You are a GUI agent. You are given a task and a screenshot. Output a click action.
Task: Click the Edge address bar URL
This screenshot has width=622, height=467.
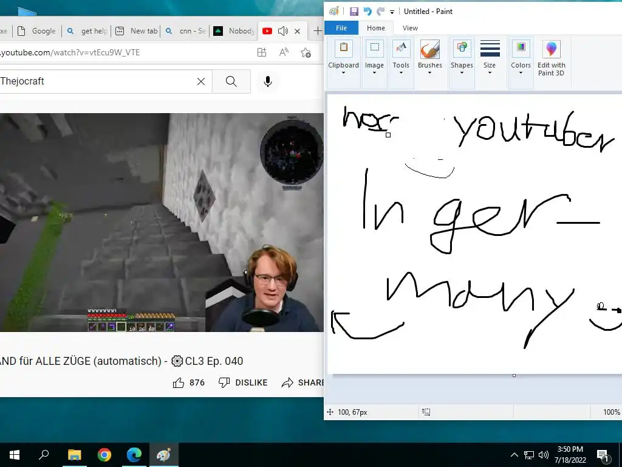click(x=70, y=52)
